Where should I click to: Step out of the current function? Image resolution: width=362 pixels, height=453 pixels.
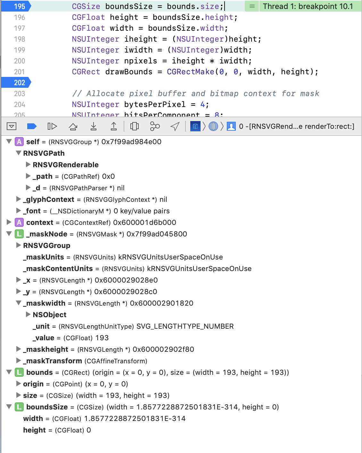114,126
